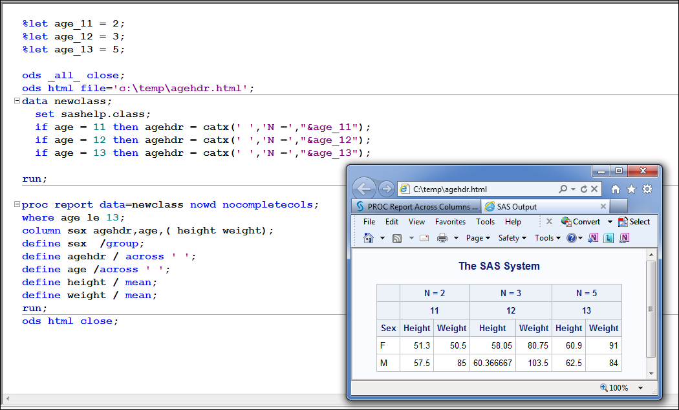Screen dimensions: 679x410
Task: Click the Home icon in command bar
Action: [369, 238]
